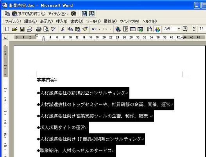Run the spelling and grammar check
Screen dimensions: 206x157
click(x=54, y=29)
